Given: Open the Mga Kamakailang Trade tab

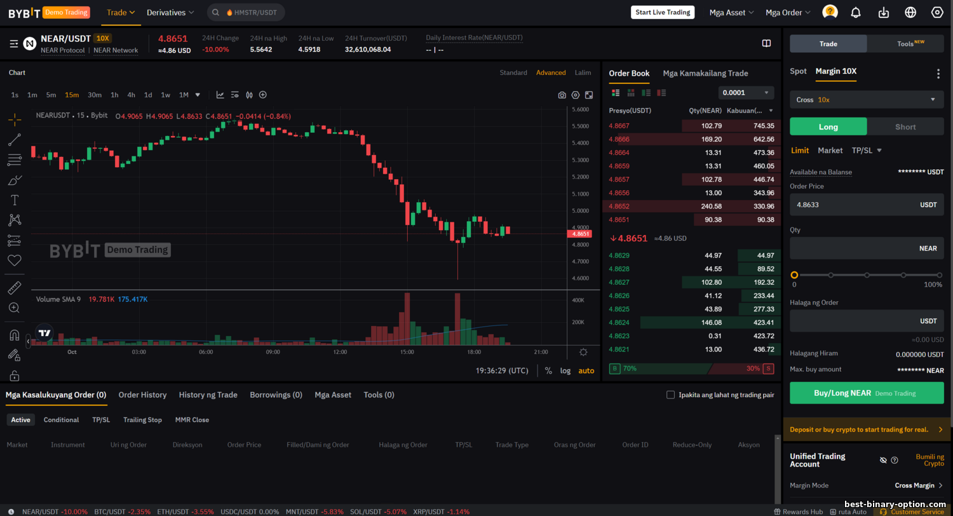Looking at the screenshot, I should click(x=705, y=73).
